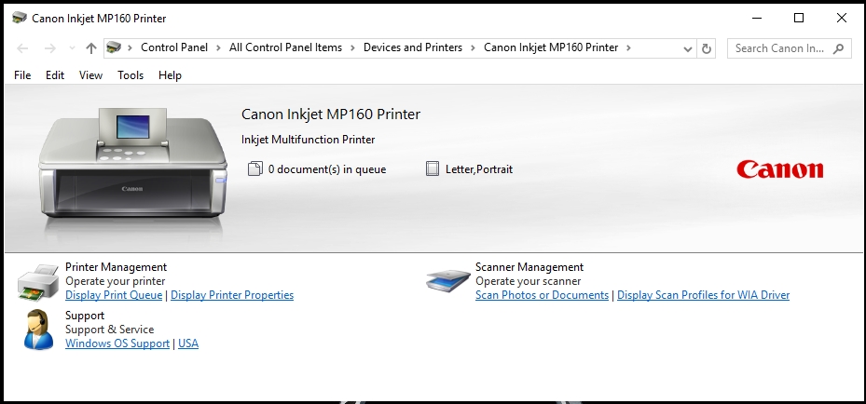
Task: Click the document queue page icon
Action: coord(254,168)
